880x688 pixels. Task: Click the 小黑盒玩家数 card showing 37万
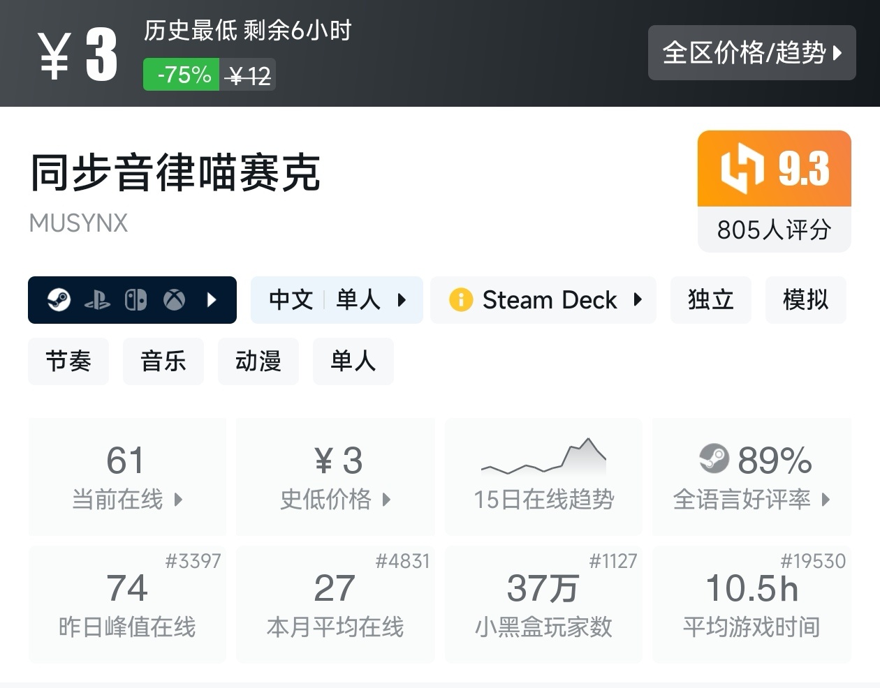point(543,604)
